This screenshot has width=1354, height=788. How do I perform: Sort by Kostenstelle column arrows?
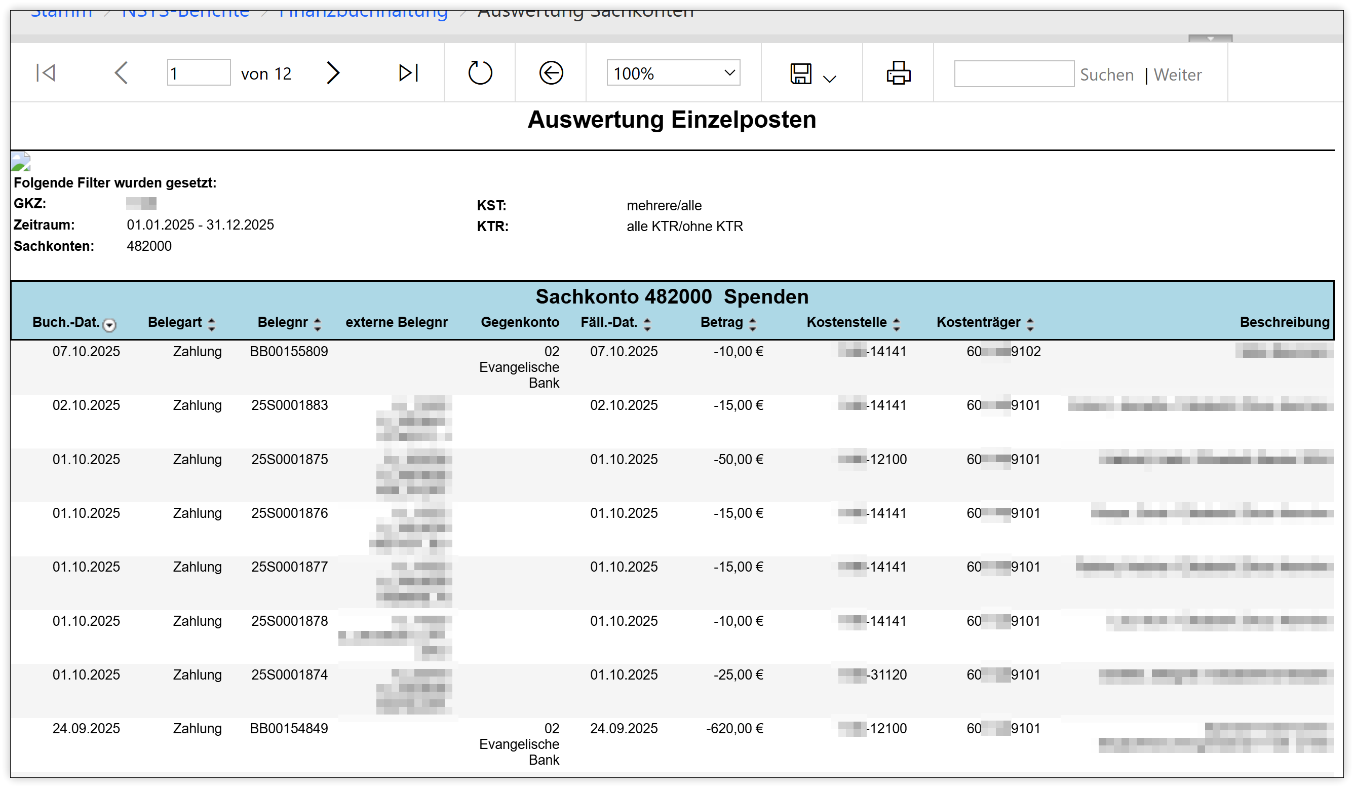click(x=896, y=324)
